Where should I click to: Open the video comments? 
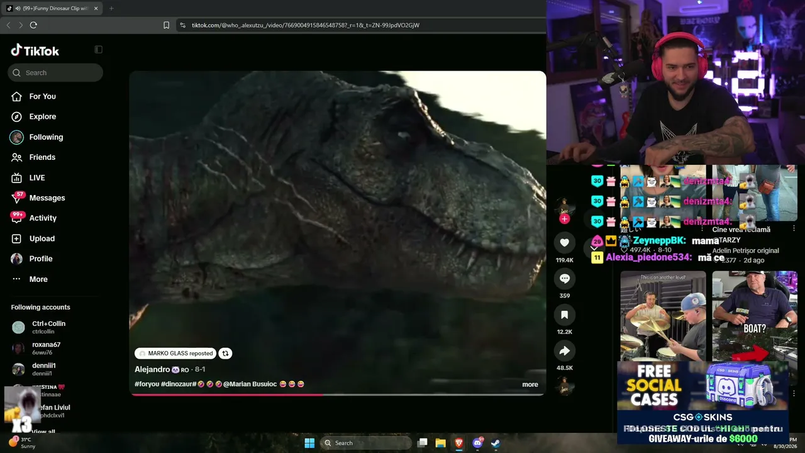coord(564,279)
